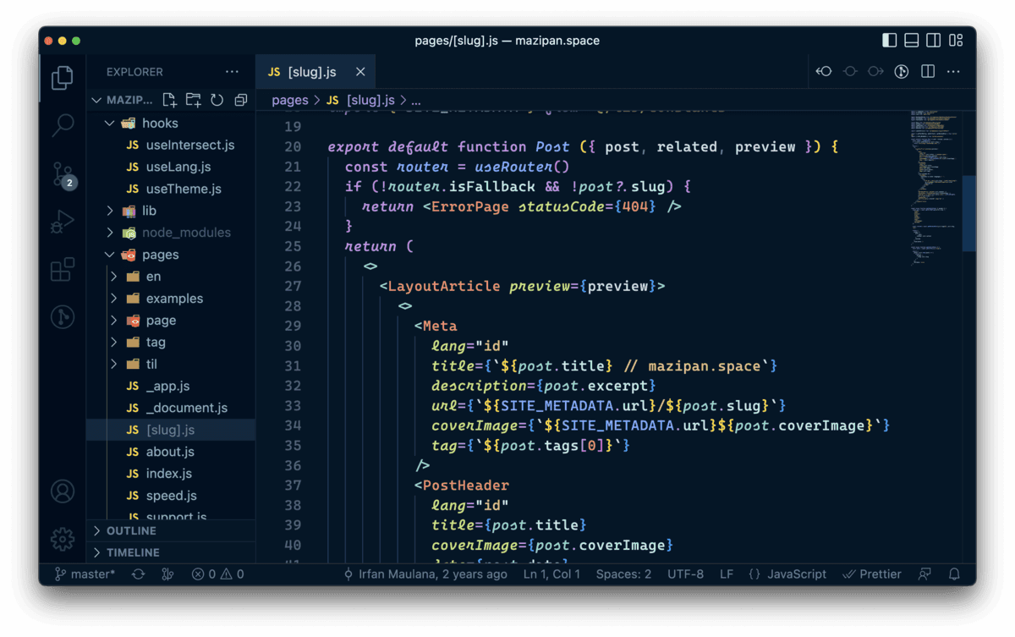Click the pages breadcrumb segment
The image size is (1015, 637).
click(x=290, y=100)
